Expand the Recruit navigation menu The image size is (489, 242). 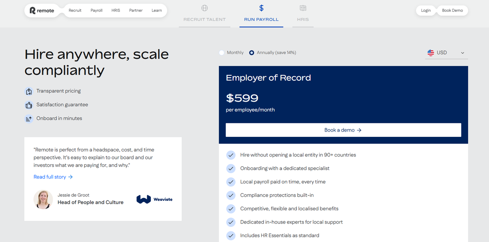point(75,11)
